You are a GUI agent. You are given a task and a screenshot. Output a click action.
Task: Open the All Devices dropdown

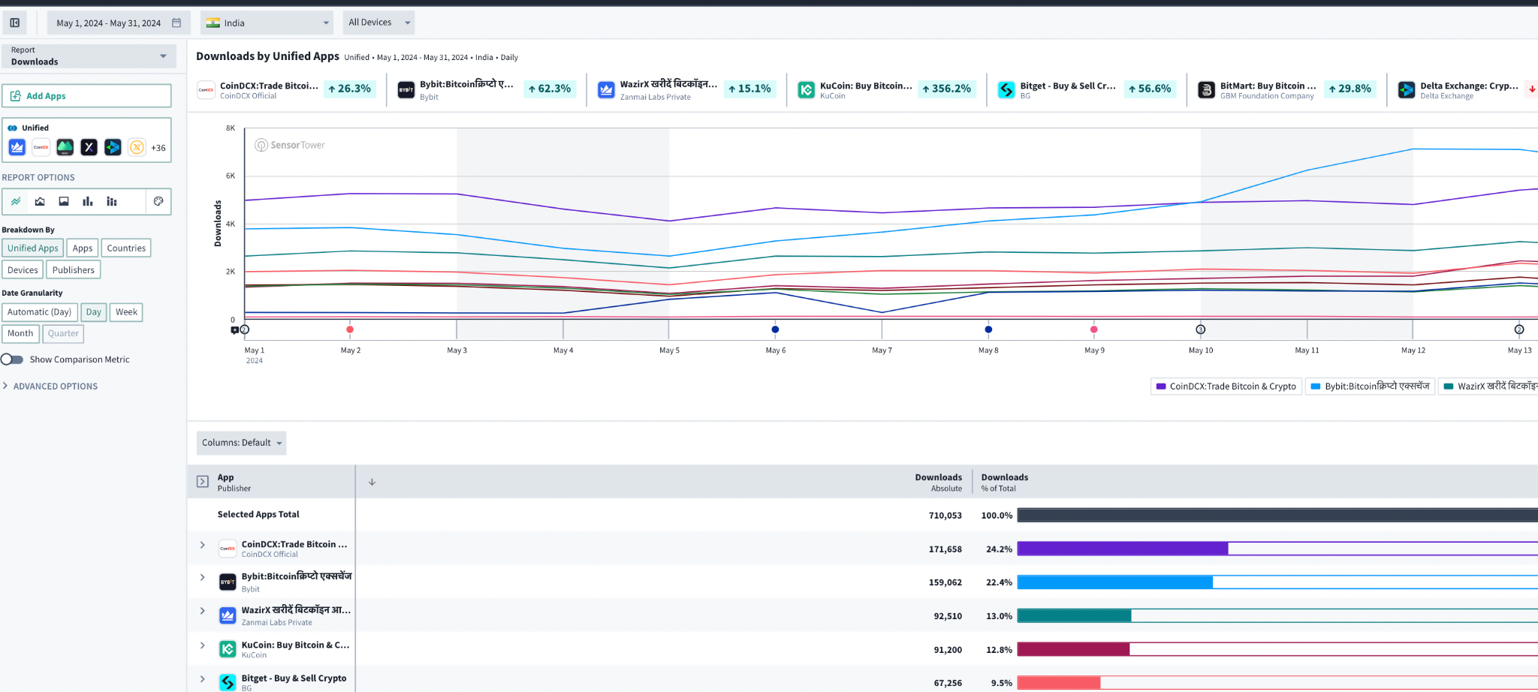click(x=378, y=23)
